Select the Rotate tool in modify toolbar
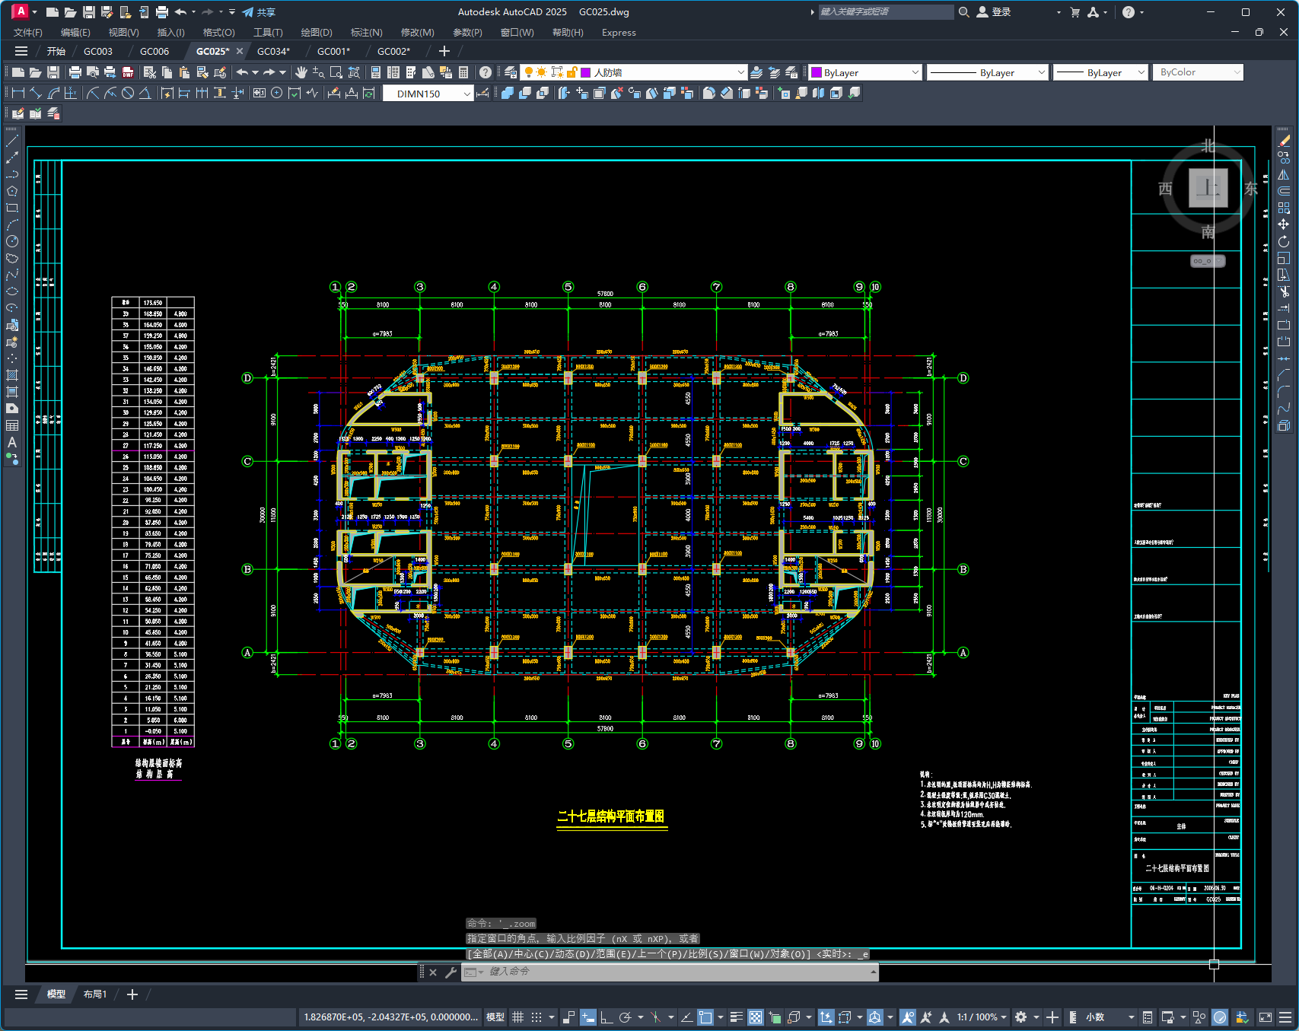Screen dimensions: 1299x1031 pos(1284,241)
